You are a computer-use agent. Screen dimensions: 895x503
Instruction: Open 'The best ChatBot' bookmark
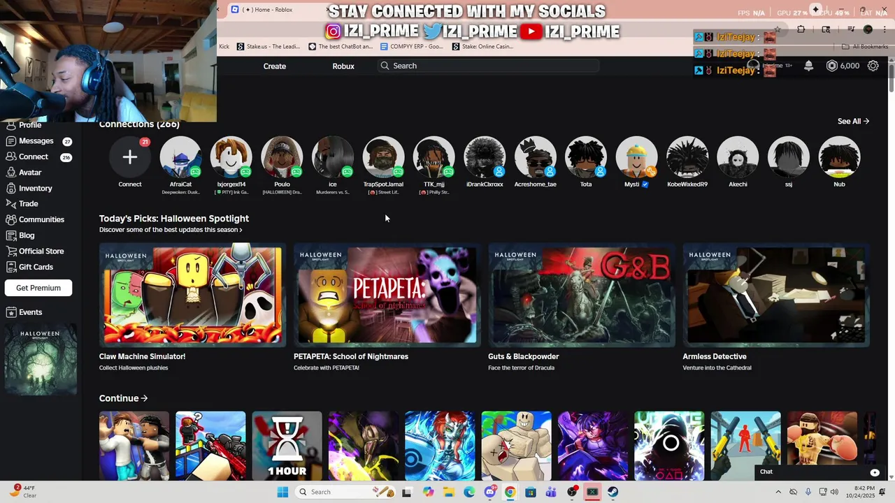[341, 47]
